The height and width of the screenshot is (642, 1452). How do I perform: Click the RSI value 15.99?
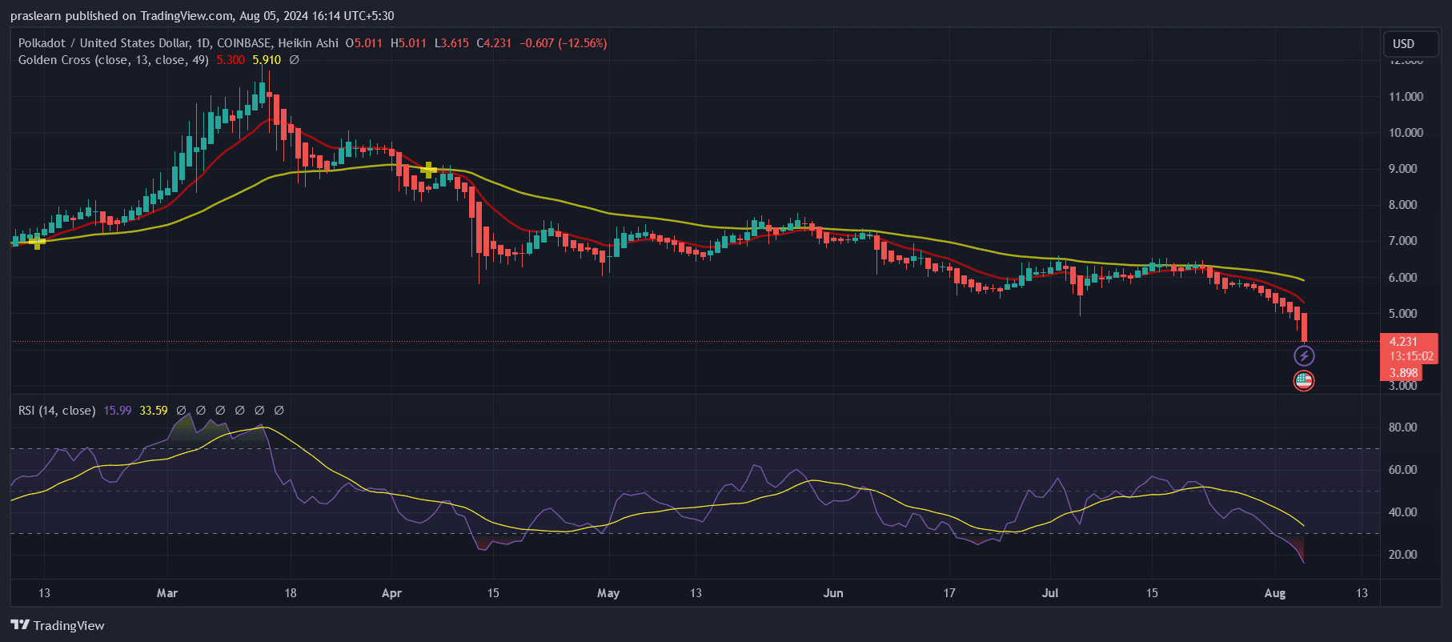[118, 411]
